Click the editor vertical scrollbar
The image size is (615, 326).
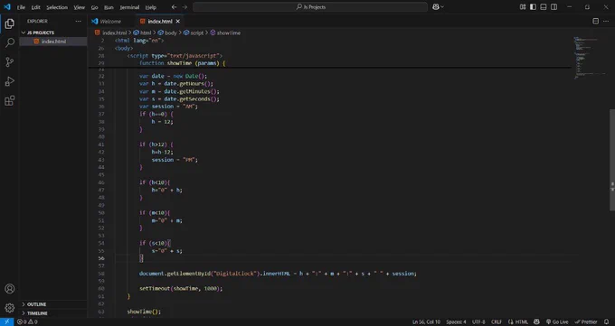[x=612, y=160]
